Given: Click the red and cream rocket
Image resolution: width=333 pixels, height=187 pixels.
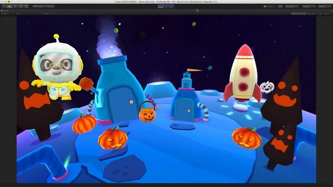Looking at the screenshot, I should (x=243, y=74).
